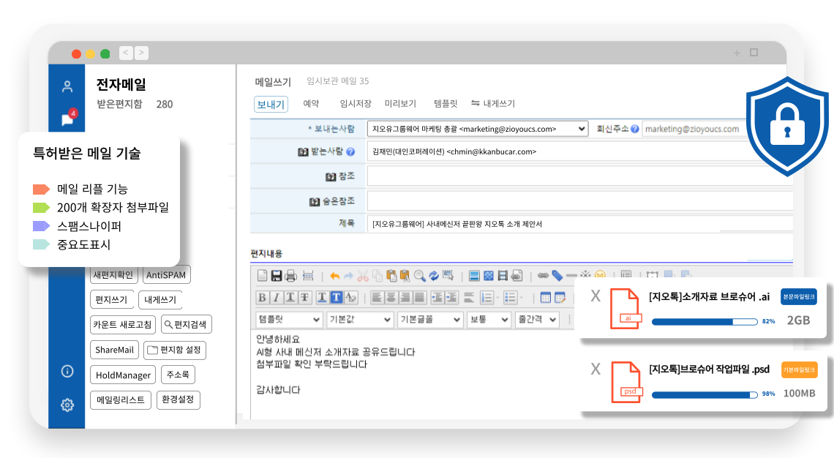Click the info icon in the sidebar
This screenshot has width=834, height=458.
pos(67,371)
